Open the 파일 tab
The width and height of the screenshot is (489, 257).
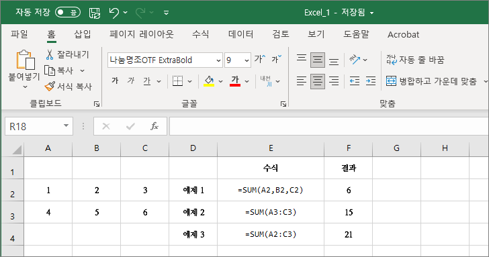pyautogui.click(x=19, y=34)
